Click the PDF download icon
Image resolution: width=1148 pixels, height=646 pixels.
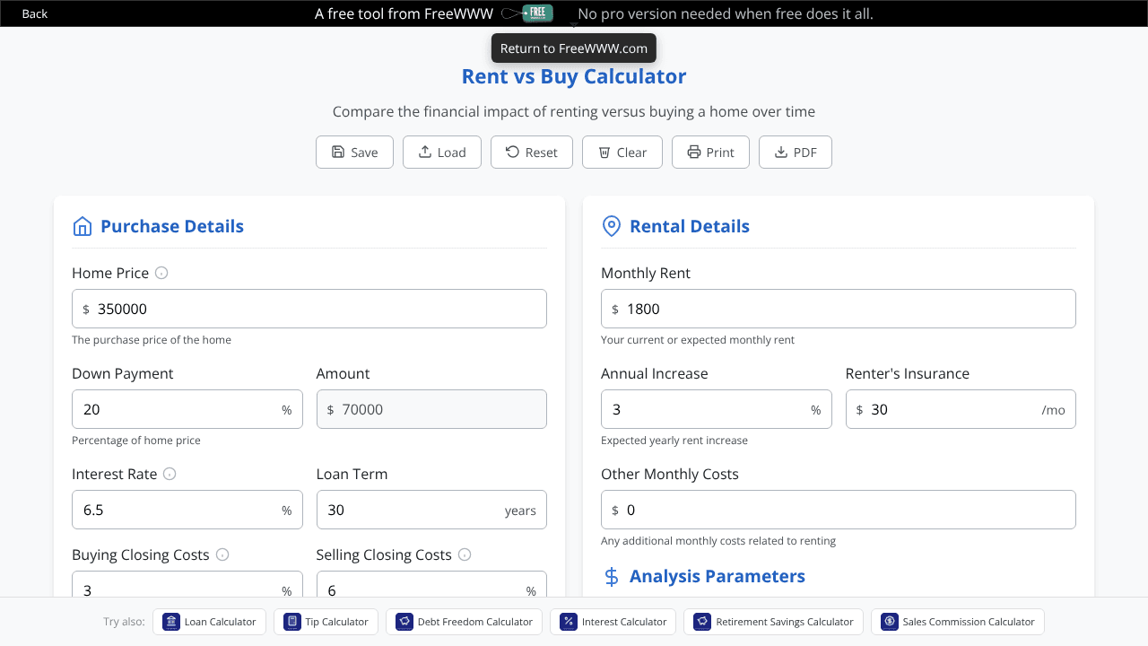pyautogui.click(x=780, y=152)
